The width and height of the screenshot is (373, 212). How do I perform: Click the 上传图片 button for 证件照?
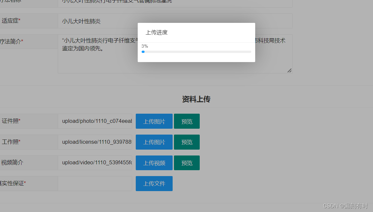click(154, 121)
